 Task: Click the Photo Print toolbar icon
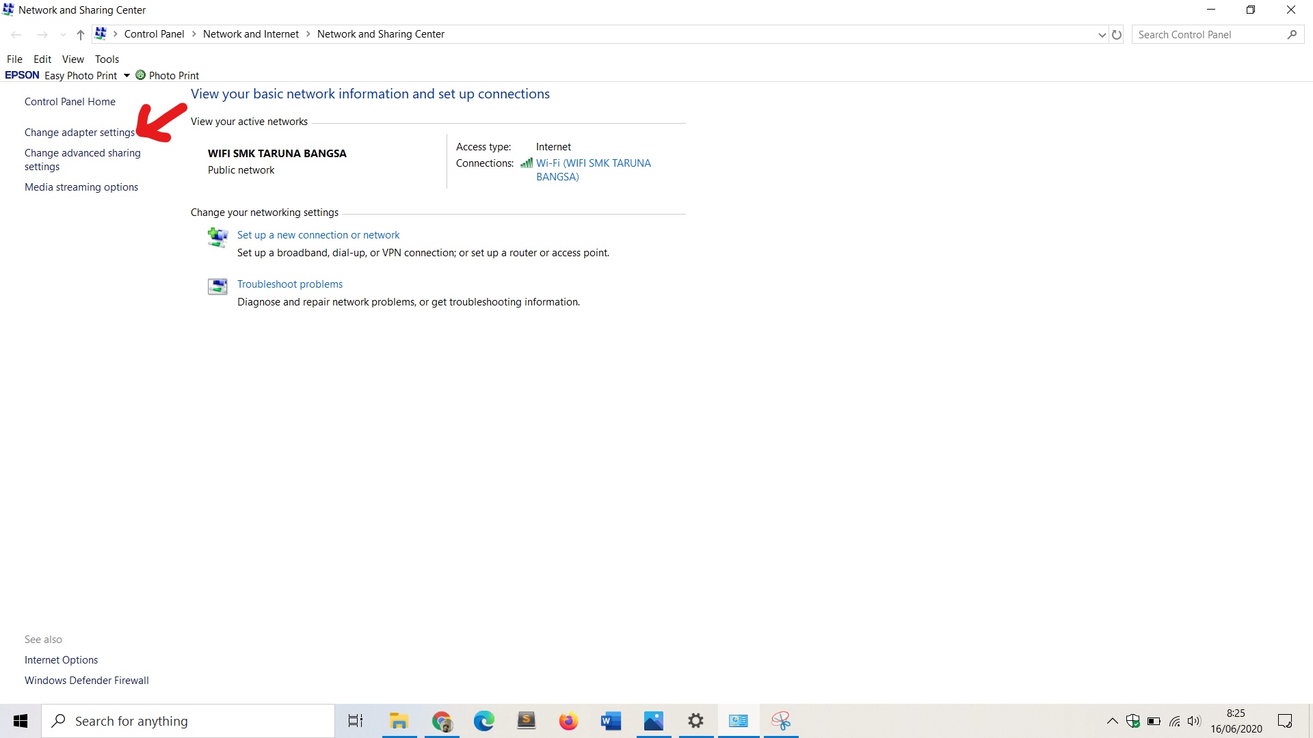click(x=141, y=75)
